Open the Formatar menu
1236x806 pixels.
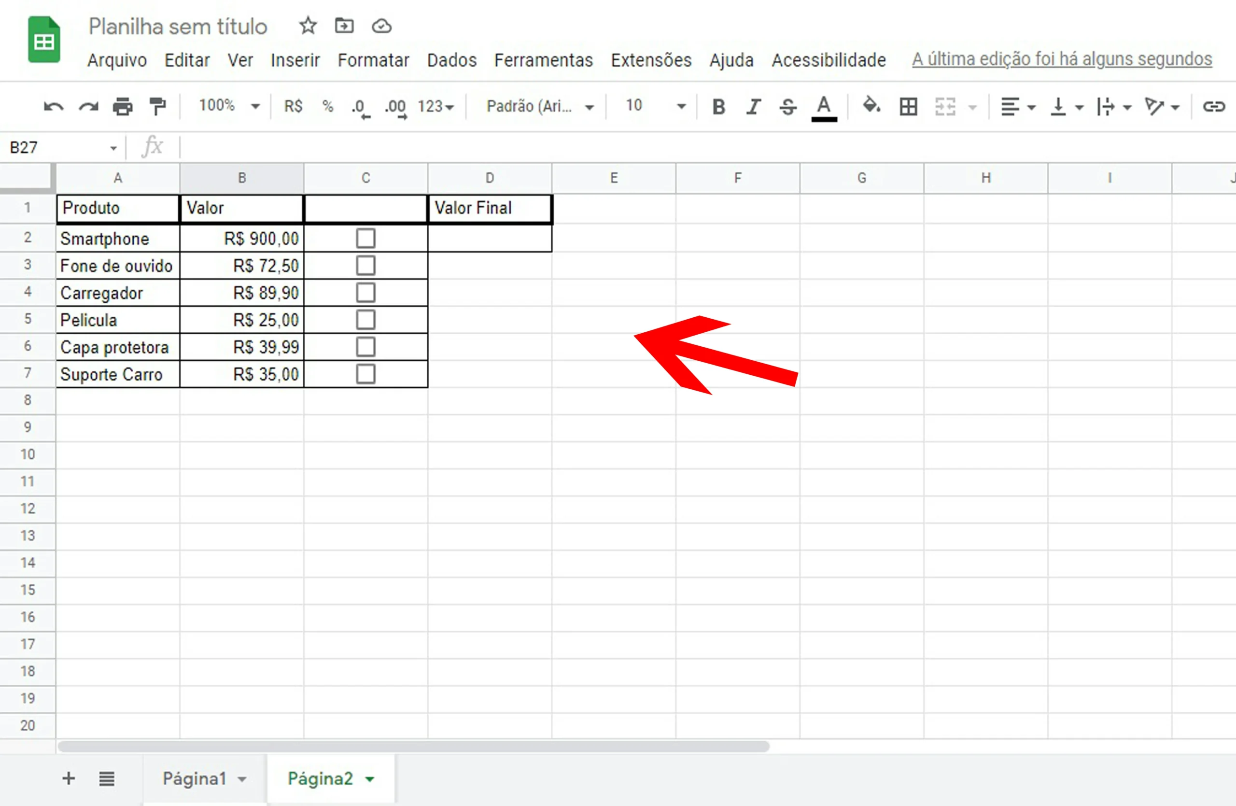(373, 60)
